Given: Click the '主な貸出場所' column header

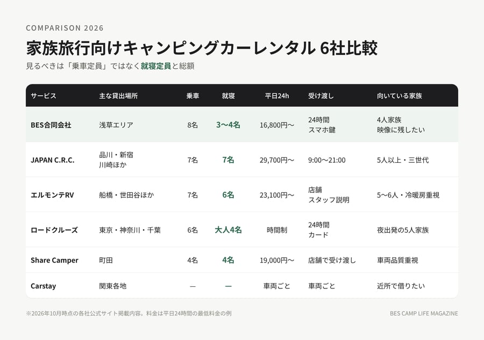Looking at the screenshot, I should coord(118,96).
